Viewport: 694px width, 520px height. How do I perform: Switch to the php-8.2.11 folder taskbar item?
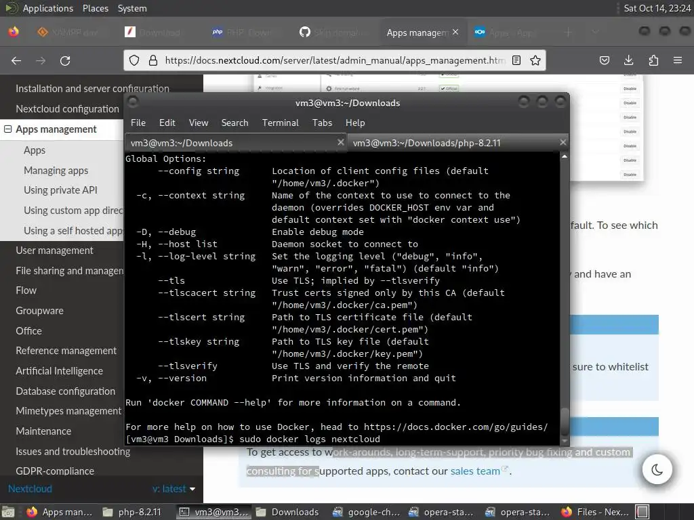pyautogui.click(x=132, y=512)
